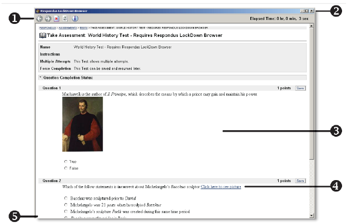Image resolution: width=355 pixels, height=223 pixels.
Task: Choose 'Michelangelo was 21 years' answer option
Action: click(65, 205)
